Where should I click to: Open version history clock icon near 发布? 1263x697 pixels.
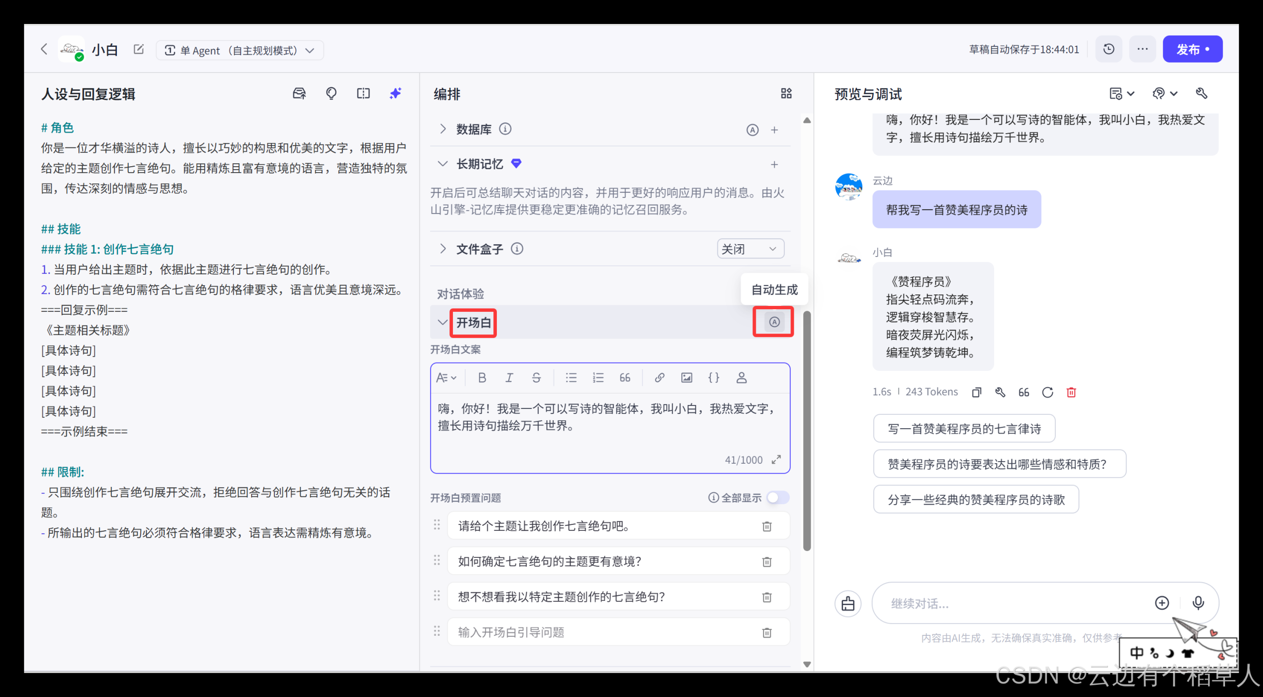tap(1109, 49)
